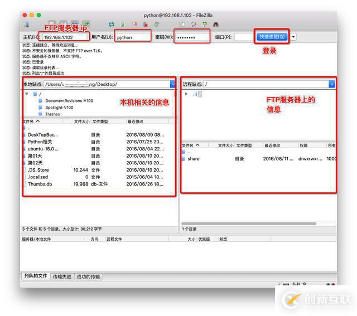
Task: Click the disconnect from server icon
Action: coord(145,25)
